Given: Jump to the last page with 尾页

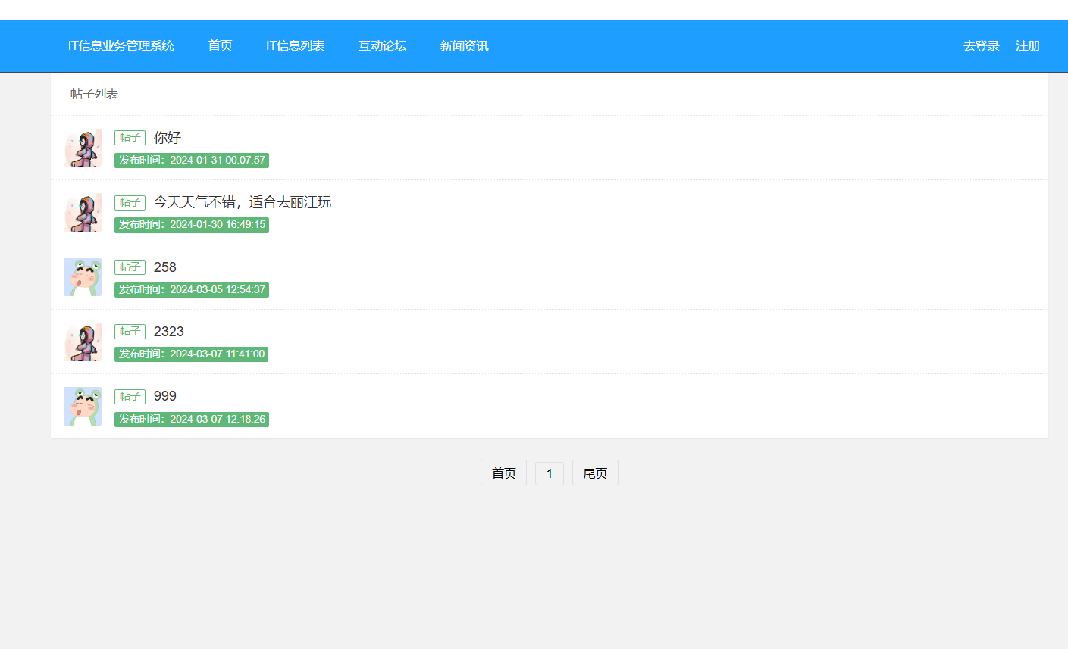Looking at the screenshot, I should pyautogui.click(x=595, y=473).
